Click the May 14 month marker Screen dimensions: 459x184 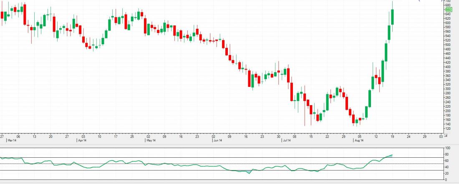pos(151,141)
